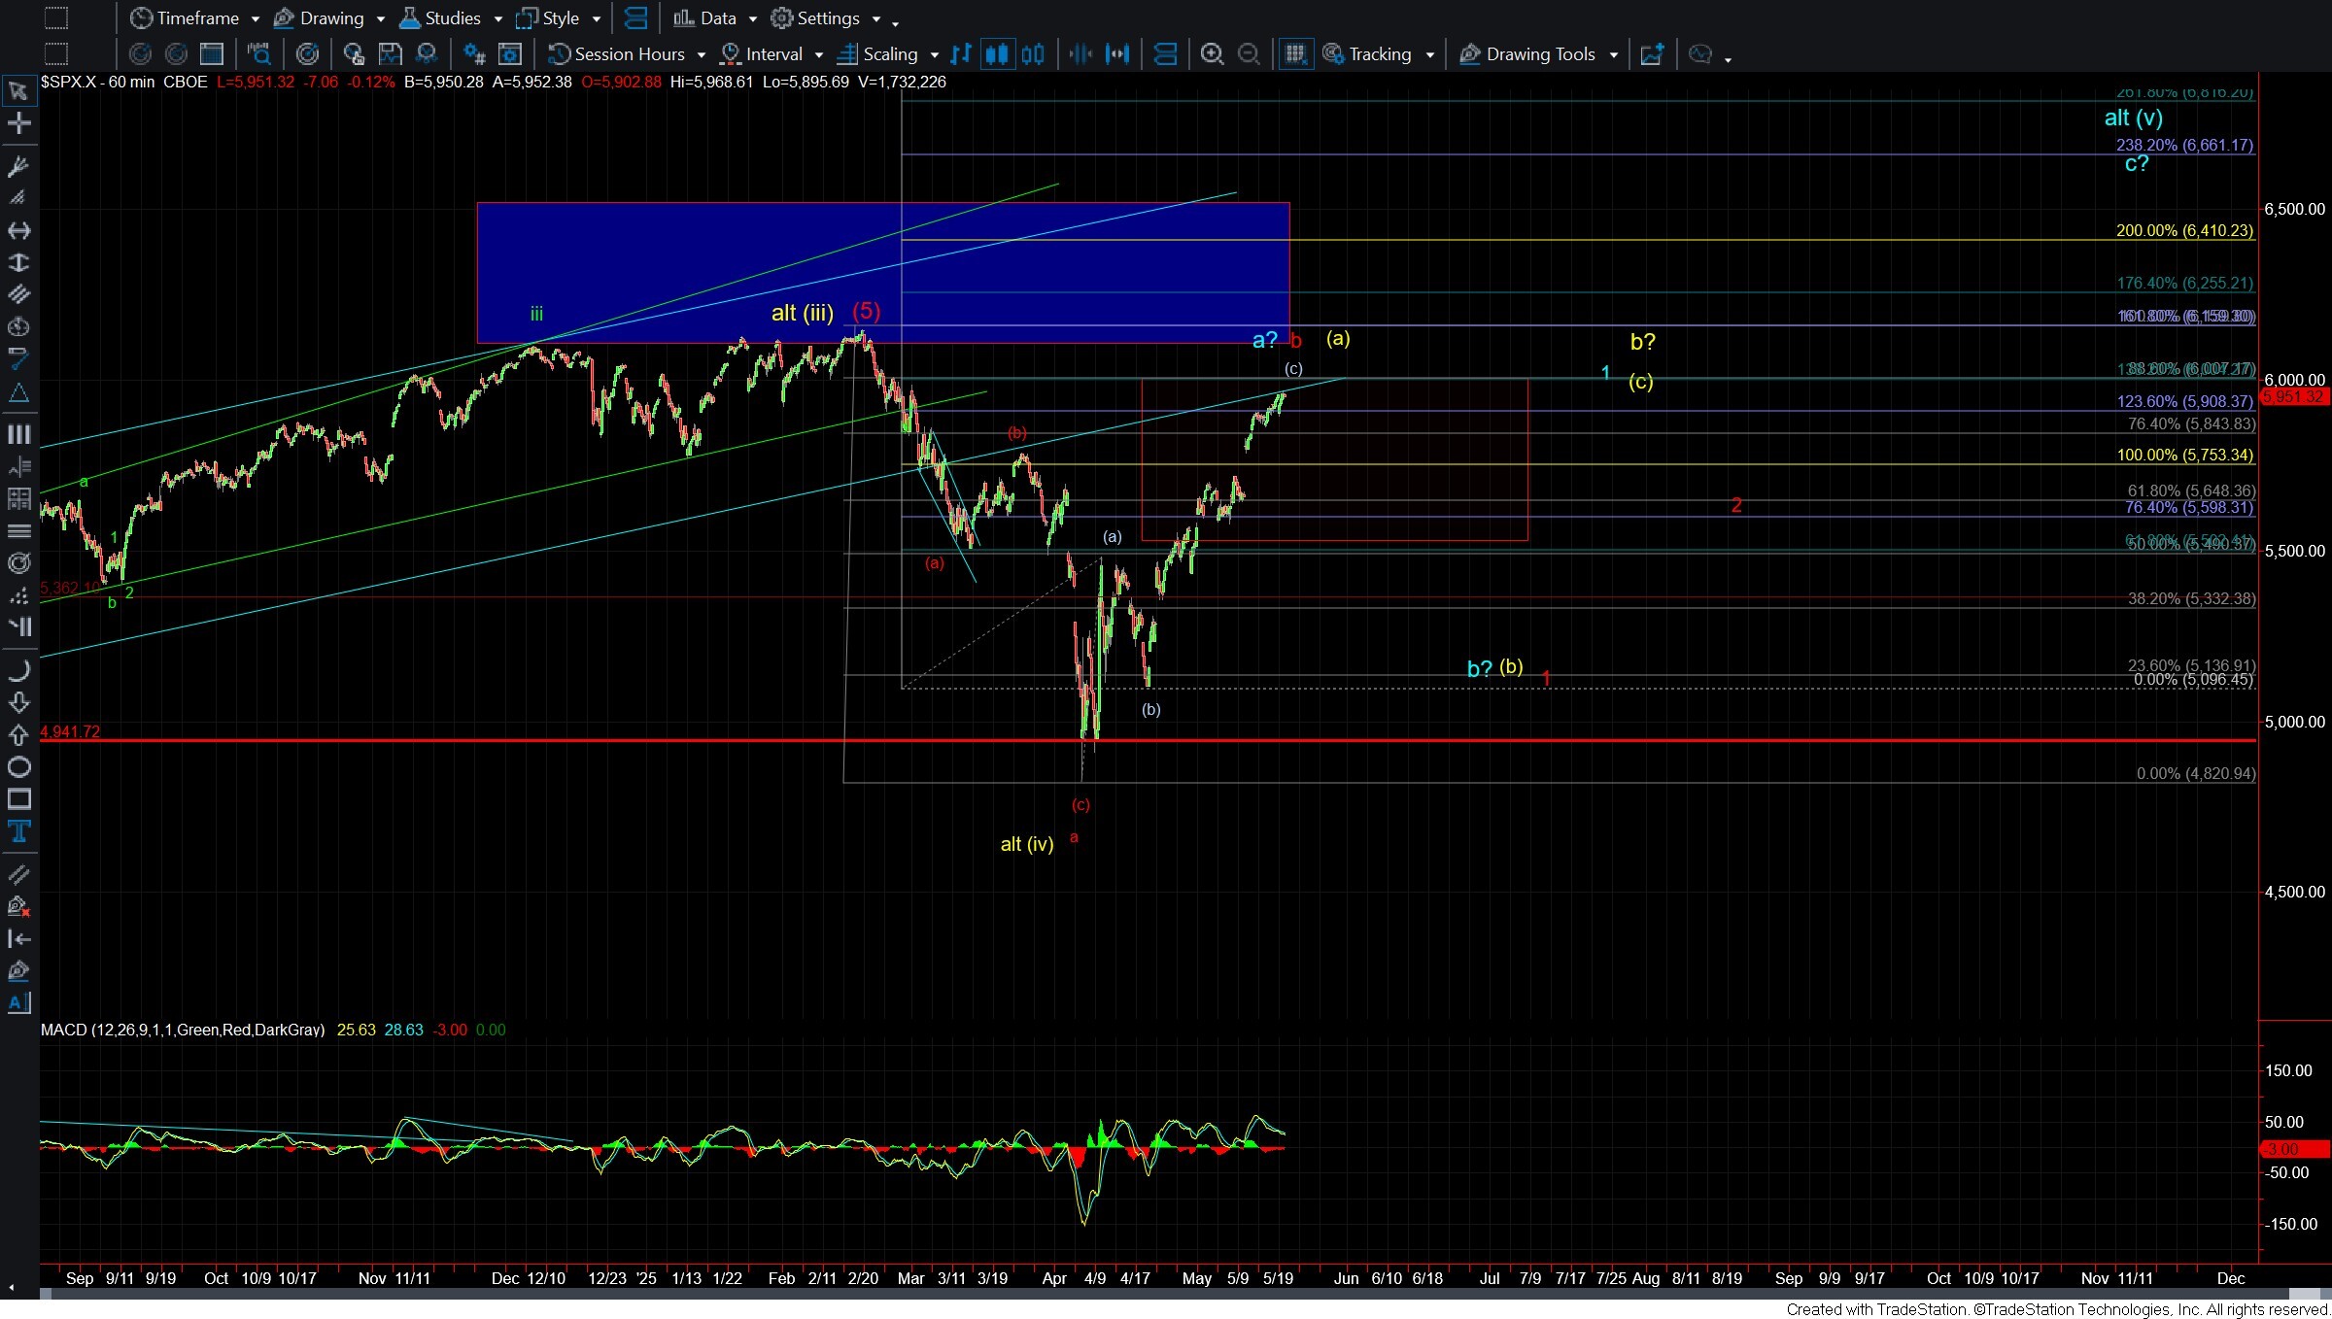2332x1319 pixels.
Task: Select the horizontal double-arrow measurement tool
Action: [x=18, y=230]
